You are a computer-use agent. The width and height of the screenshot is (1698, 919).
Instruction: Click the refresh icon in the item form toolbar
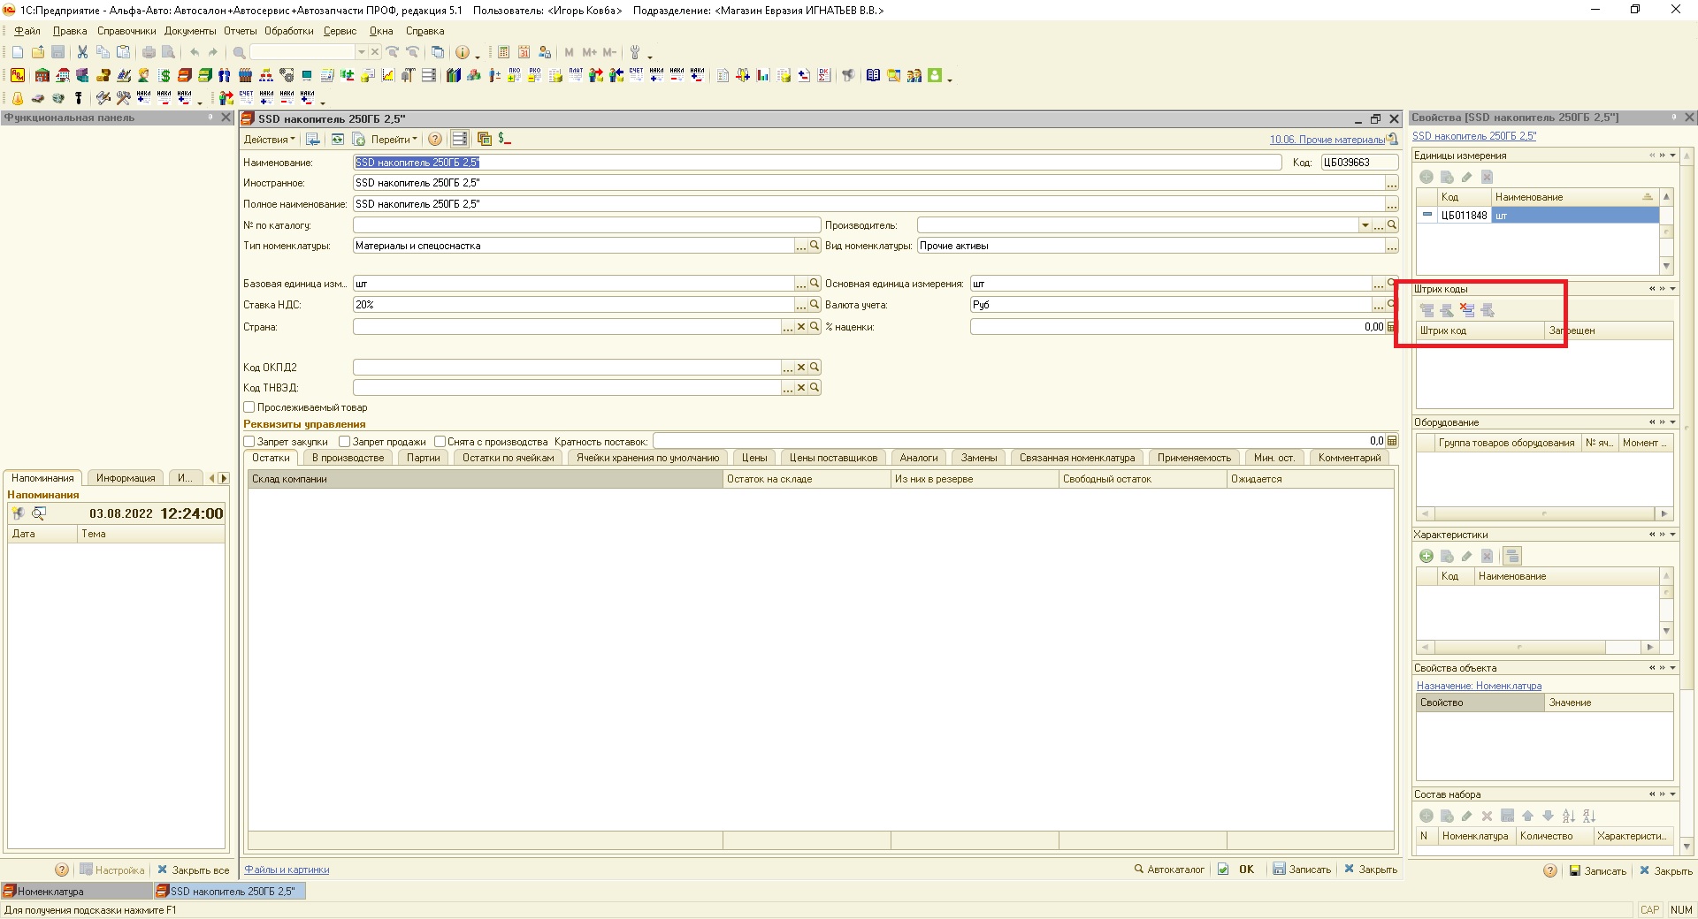(x=338, y=139)
